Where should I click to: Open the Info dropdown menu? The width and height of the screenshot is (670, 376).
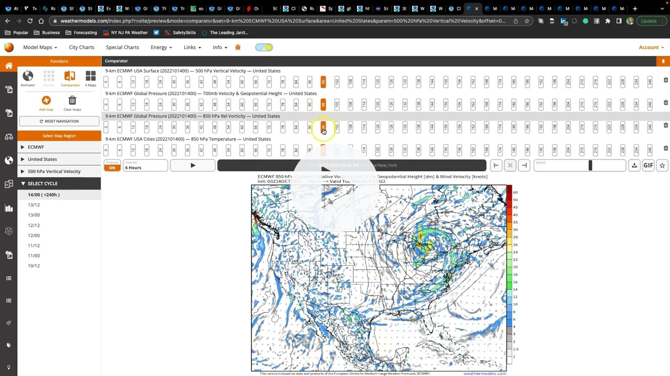pyautogui.click(x=220, y=47)
